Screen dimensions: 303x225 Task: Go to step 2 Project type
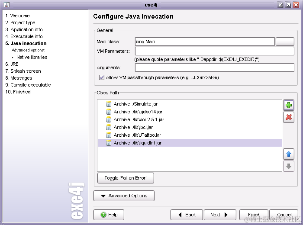[20, 22]
